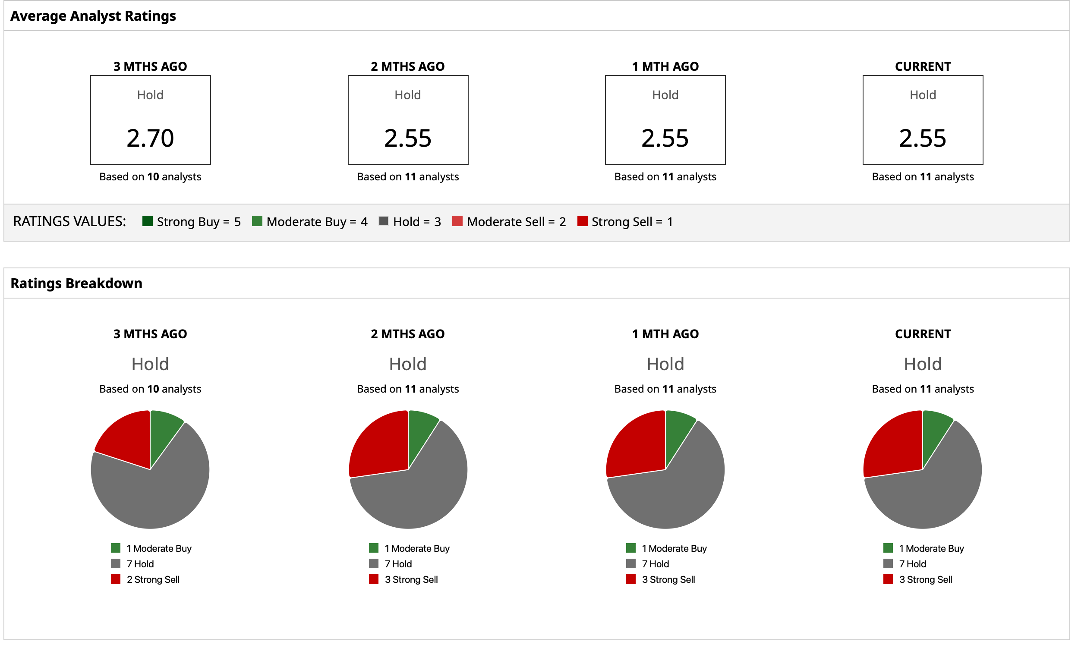1078x648 pixels.
Task: Click the Hold gray ratings legend swatch
Action: [384, 221]
